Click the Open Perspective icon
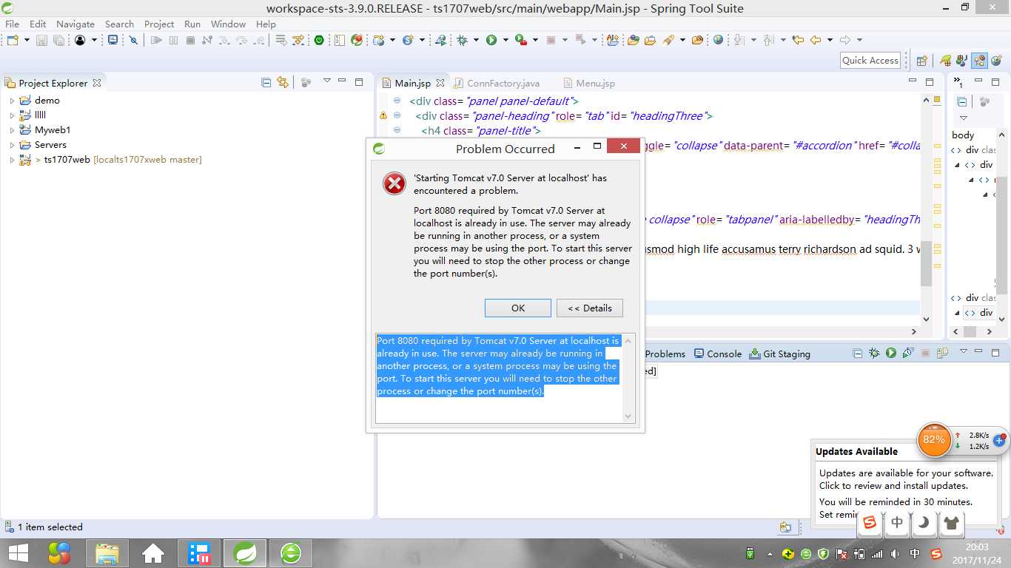This screenshot has width=1011, height=568. (x=922, y=61)
